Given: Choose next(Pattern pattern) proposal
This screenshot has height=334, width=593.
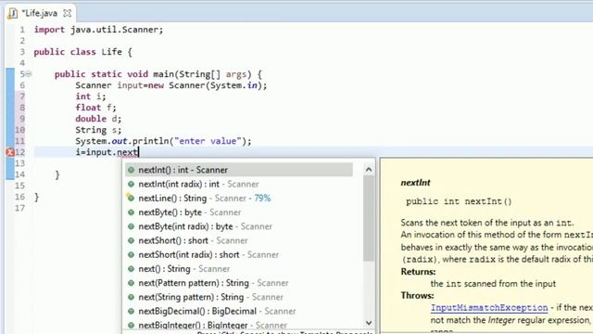Looking at the screenshot, I should 239,283.
